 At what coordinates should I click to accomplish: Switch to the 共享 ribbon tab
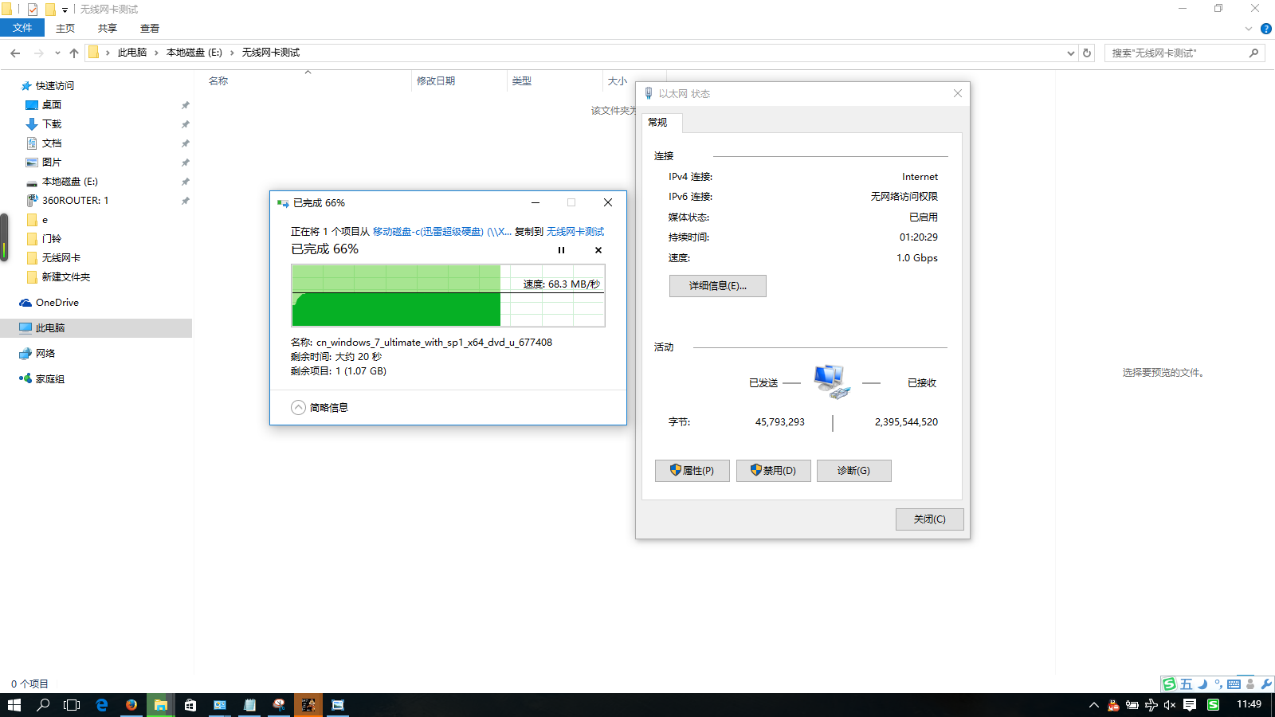click(x=108, y=29)
